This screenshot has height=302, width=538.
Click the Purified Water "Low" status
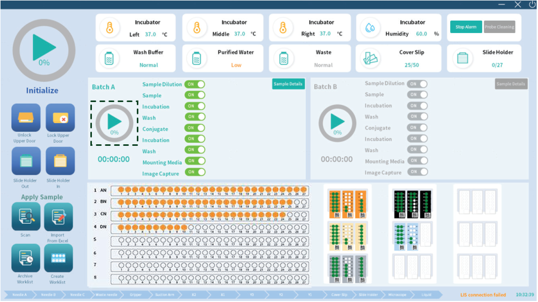click(x=236, y=65)
